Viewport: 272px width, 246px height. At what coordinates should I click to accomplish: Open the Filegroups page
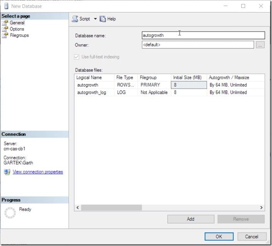pyautogui.click(x=19, y=36)
